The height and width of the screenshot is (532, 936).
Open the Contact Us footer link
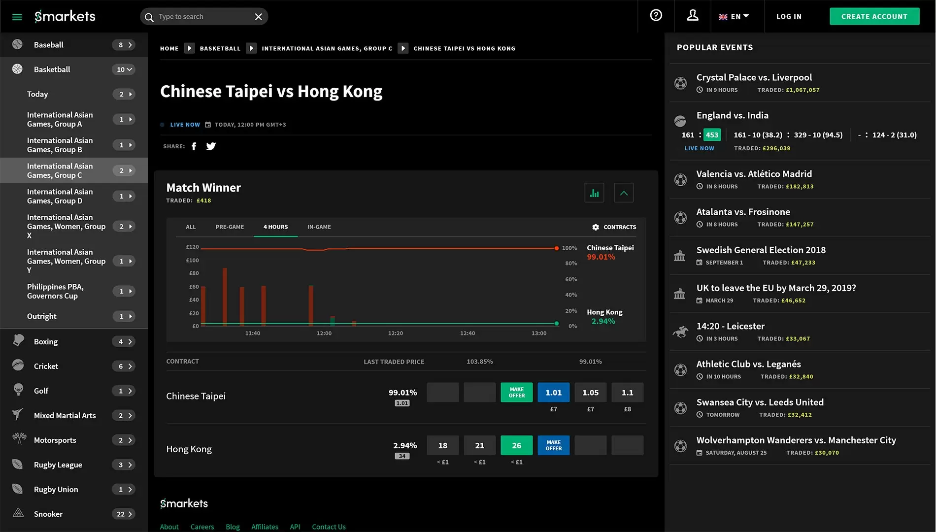click(329, 527)
